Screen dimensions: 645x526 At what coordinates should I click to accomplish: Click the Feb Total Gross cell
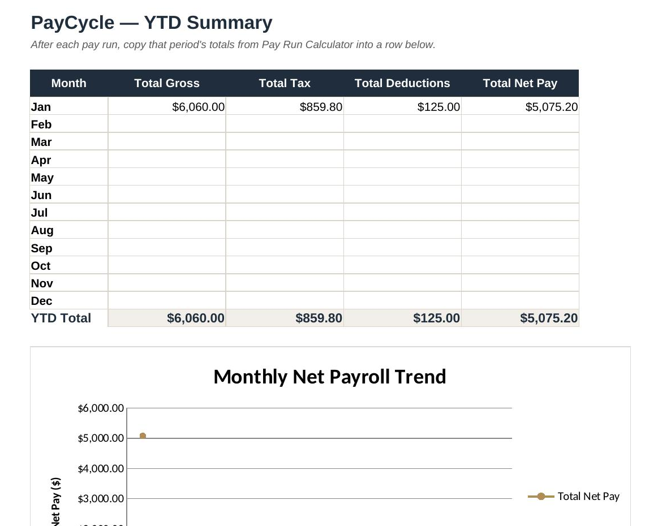[166, 124]
